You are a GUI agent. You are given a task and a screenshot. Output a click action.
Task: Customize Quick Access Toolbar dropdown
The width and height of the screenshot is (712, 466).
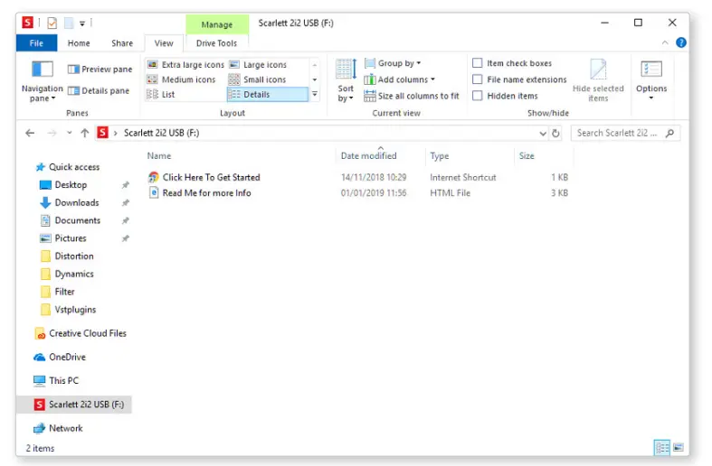82,23
